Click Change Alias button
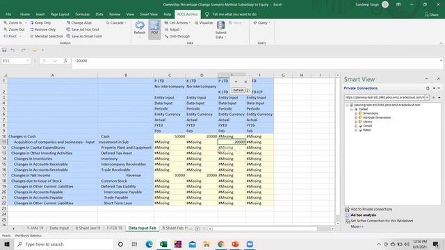 pyautogui.click(x=79, y=23)
